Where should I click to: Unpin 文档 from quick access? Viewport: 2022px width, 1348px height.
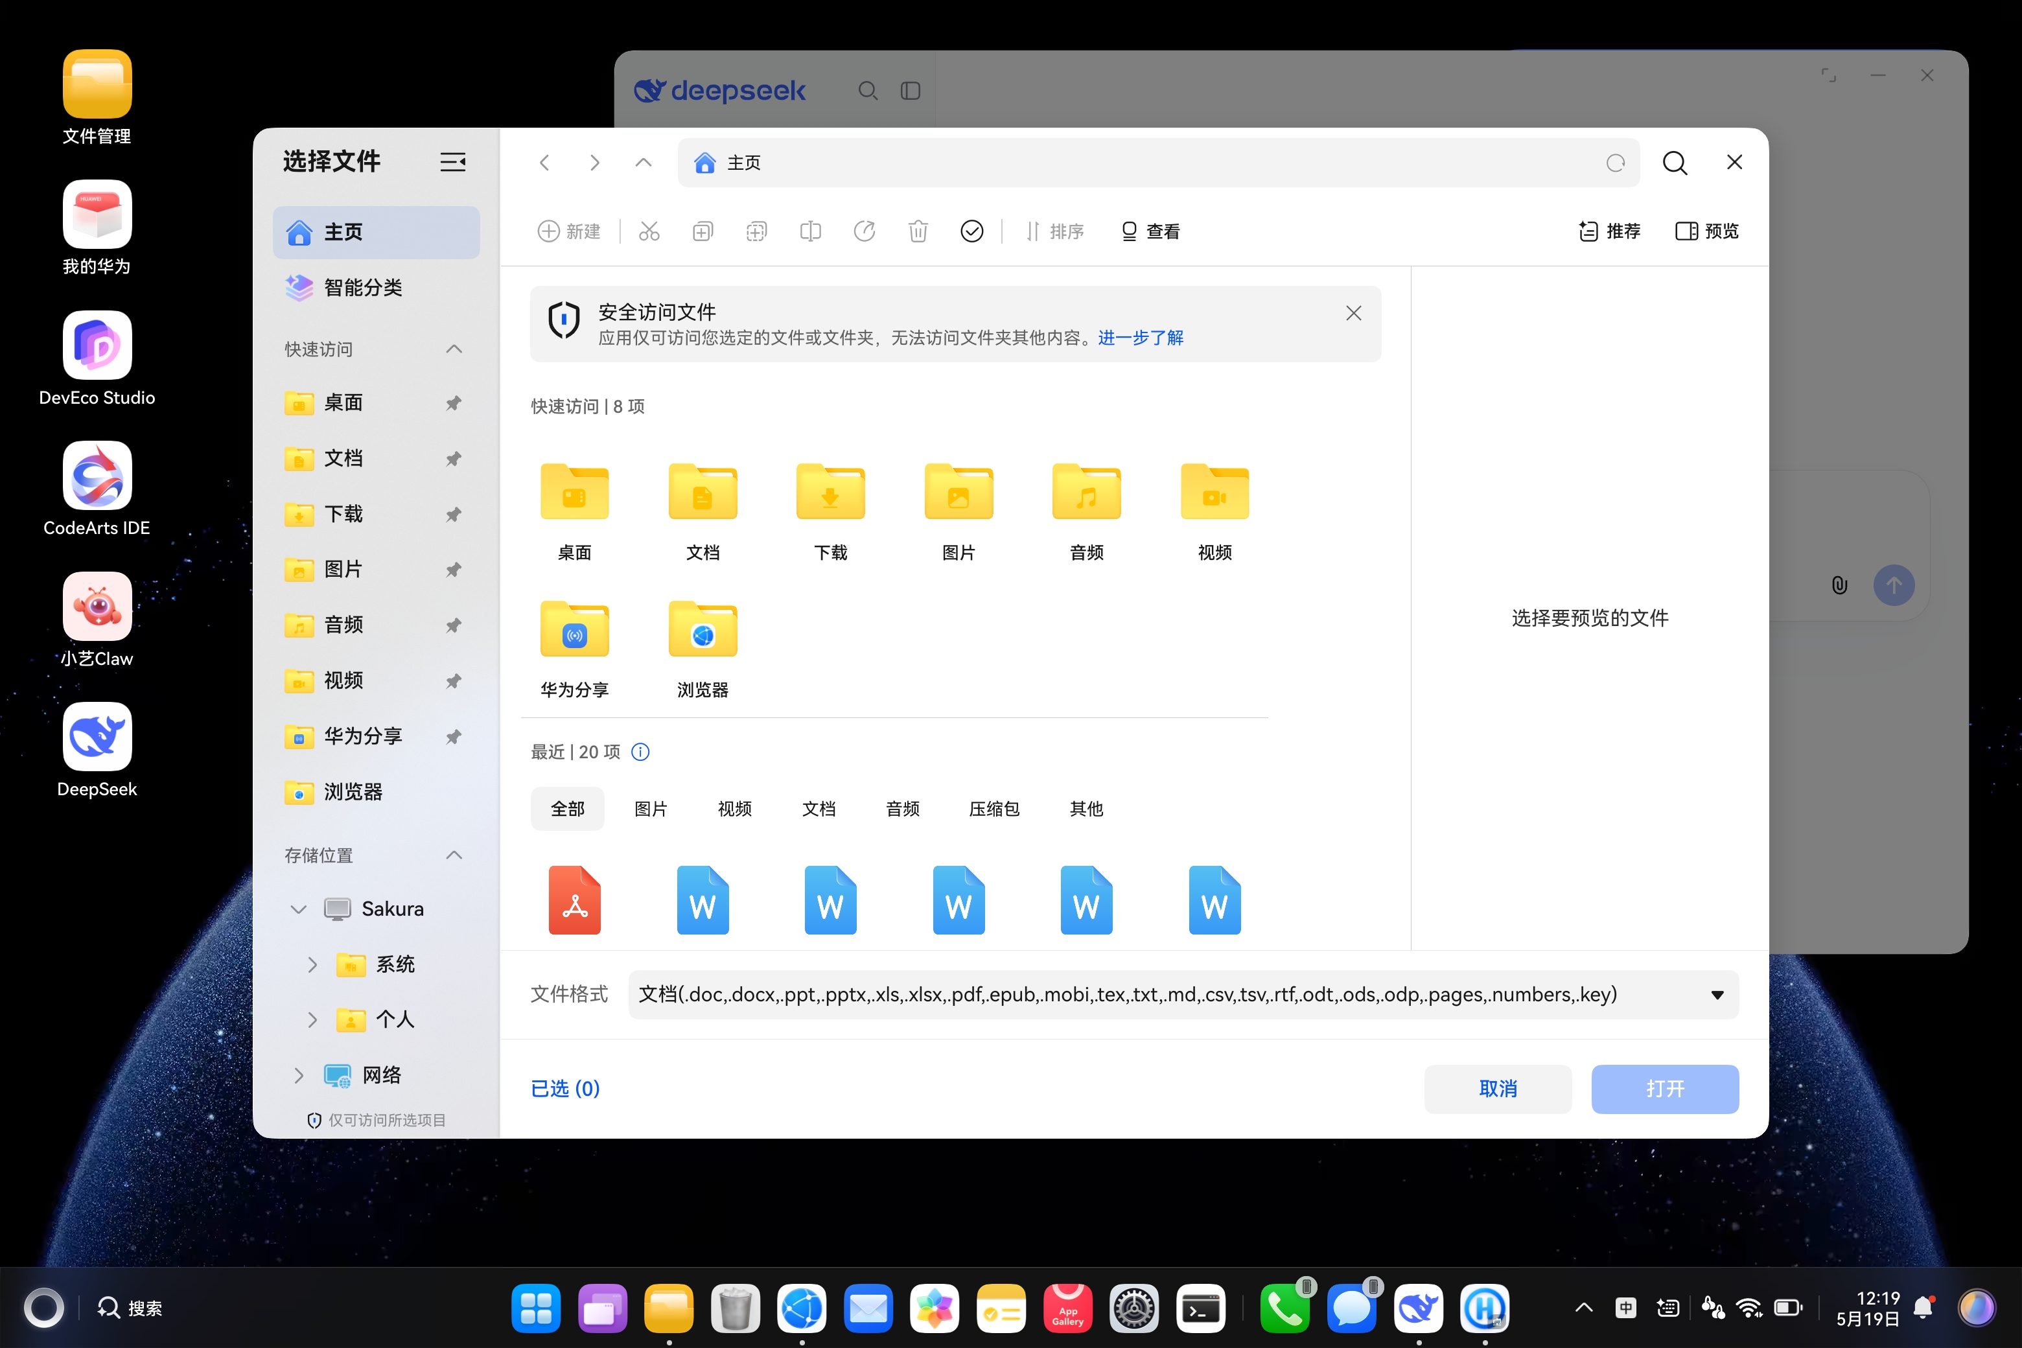point(453,458)
